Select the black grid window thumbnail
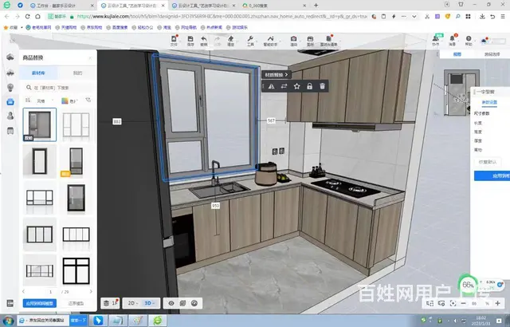510x327 pixels. [x=76, y=270]
